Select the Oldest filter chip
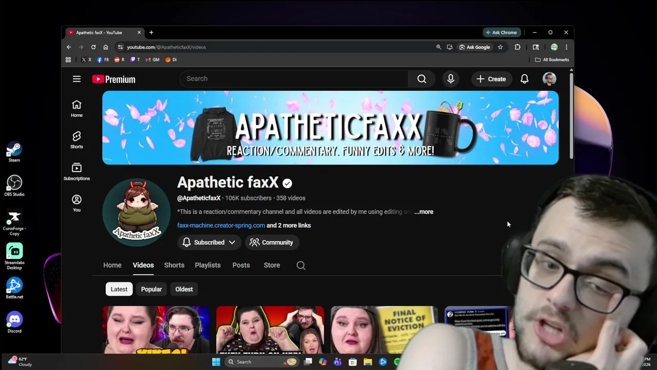Image resolution: width=657 pixels, height=370 pixels. click(x=184, y=289)
